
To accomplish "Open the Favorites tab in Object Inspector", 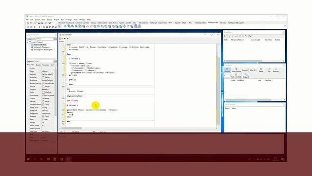I will 45,65.
